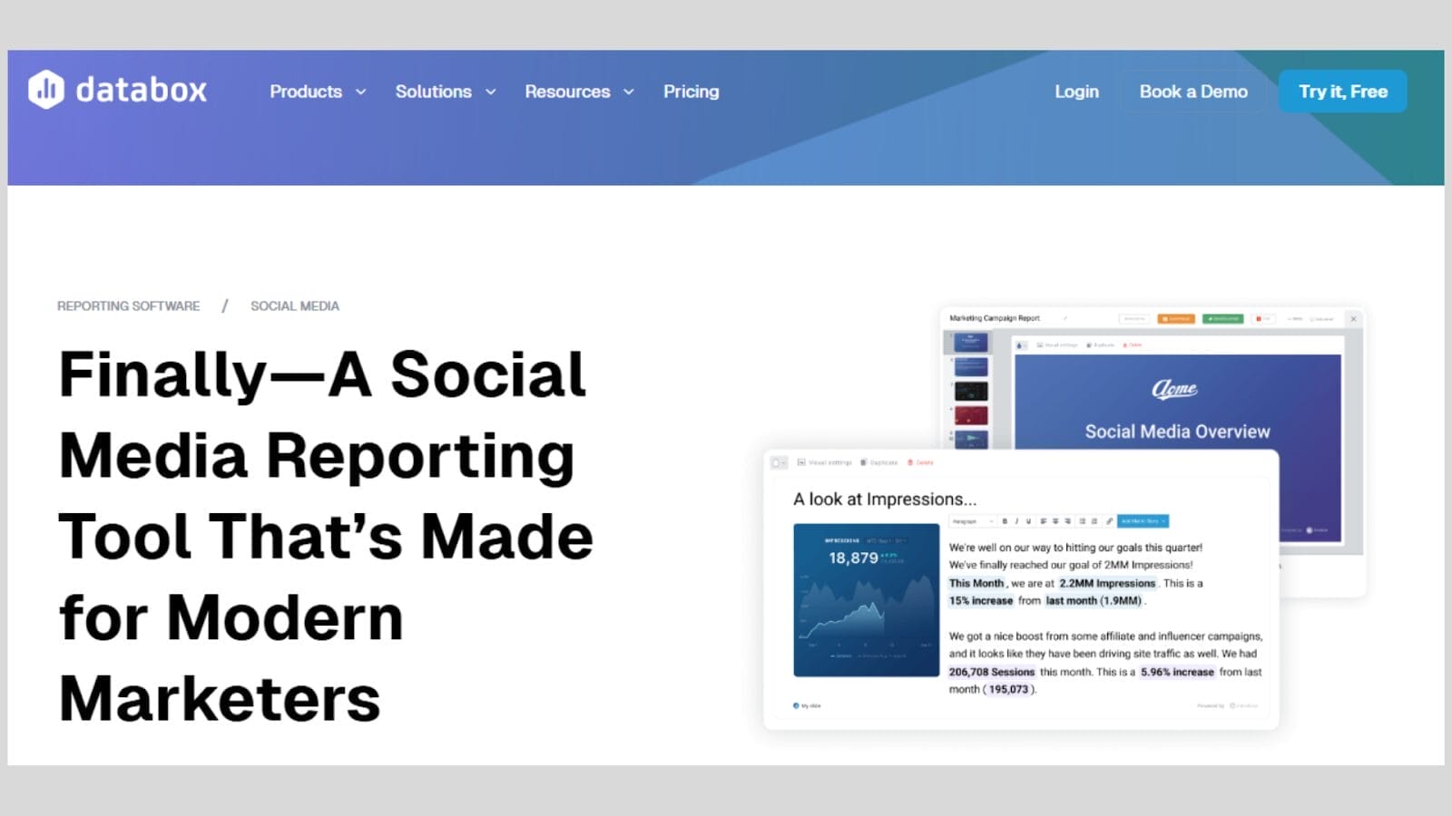The width and height of the screenshot is (1452, 816).
Task: Align text to the center
Action: point(1055,521)
